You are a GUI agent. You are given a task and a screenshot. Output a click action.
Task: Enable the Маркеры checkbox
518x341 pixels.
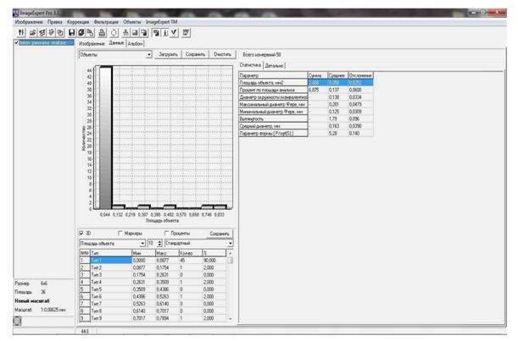tap(118, 233)
